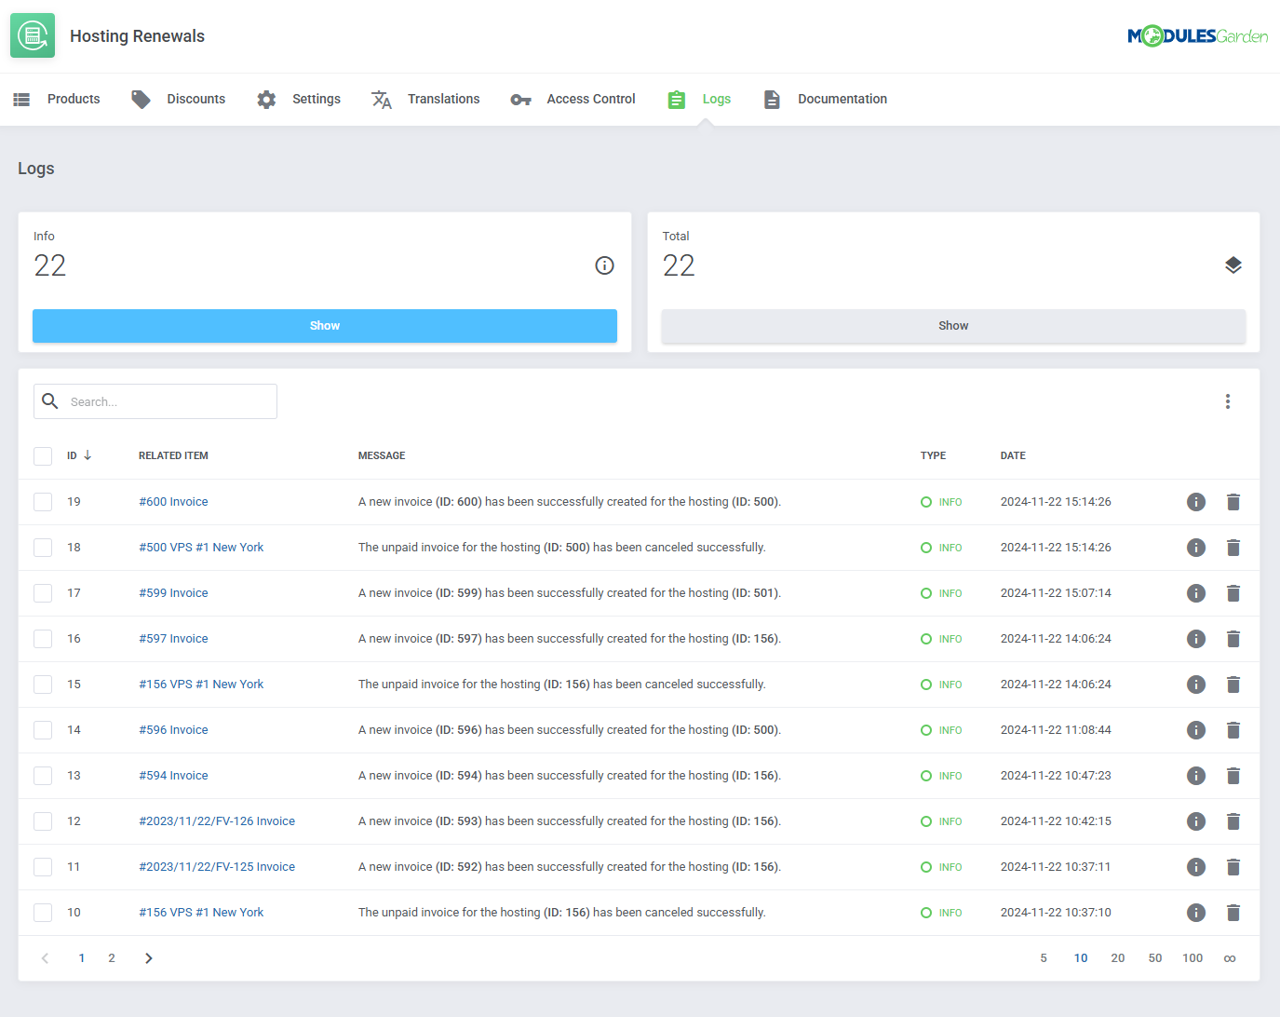This screenshot has width=1280, height=1017.
Task: Click the search magnifier icon
Action: coord(50,401)
